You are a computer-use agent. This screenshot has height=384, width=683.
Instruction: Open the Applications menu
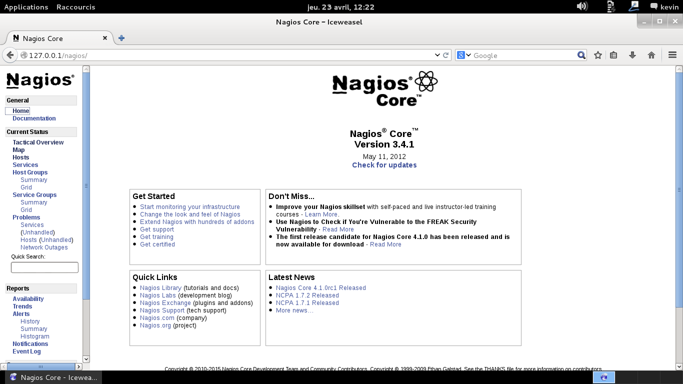[x=26, y=7]
